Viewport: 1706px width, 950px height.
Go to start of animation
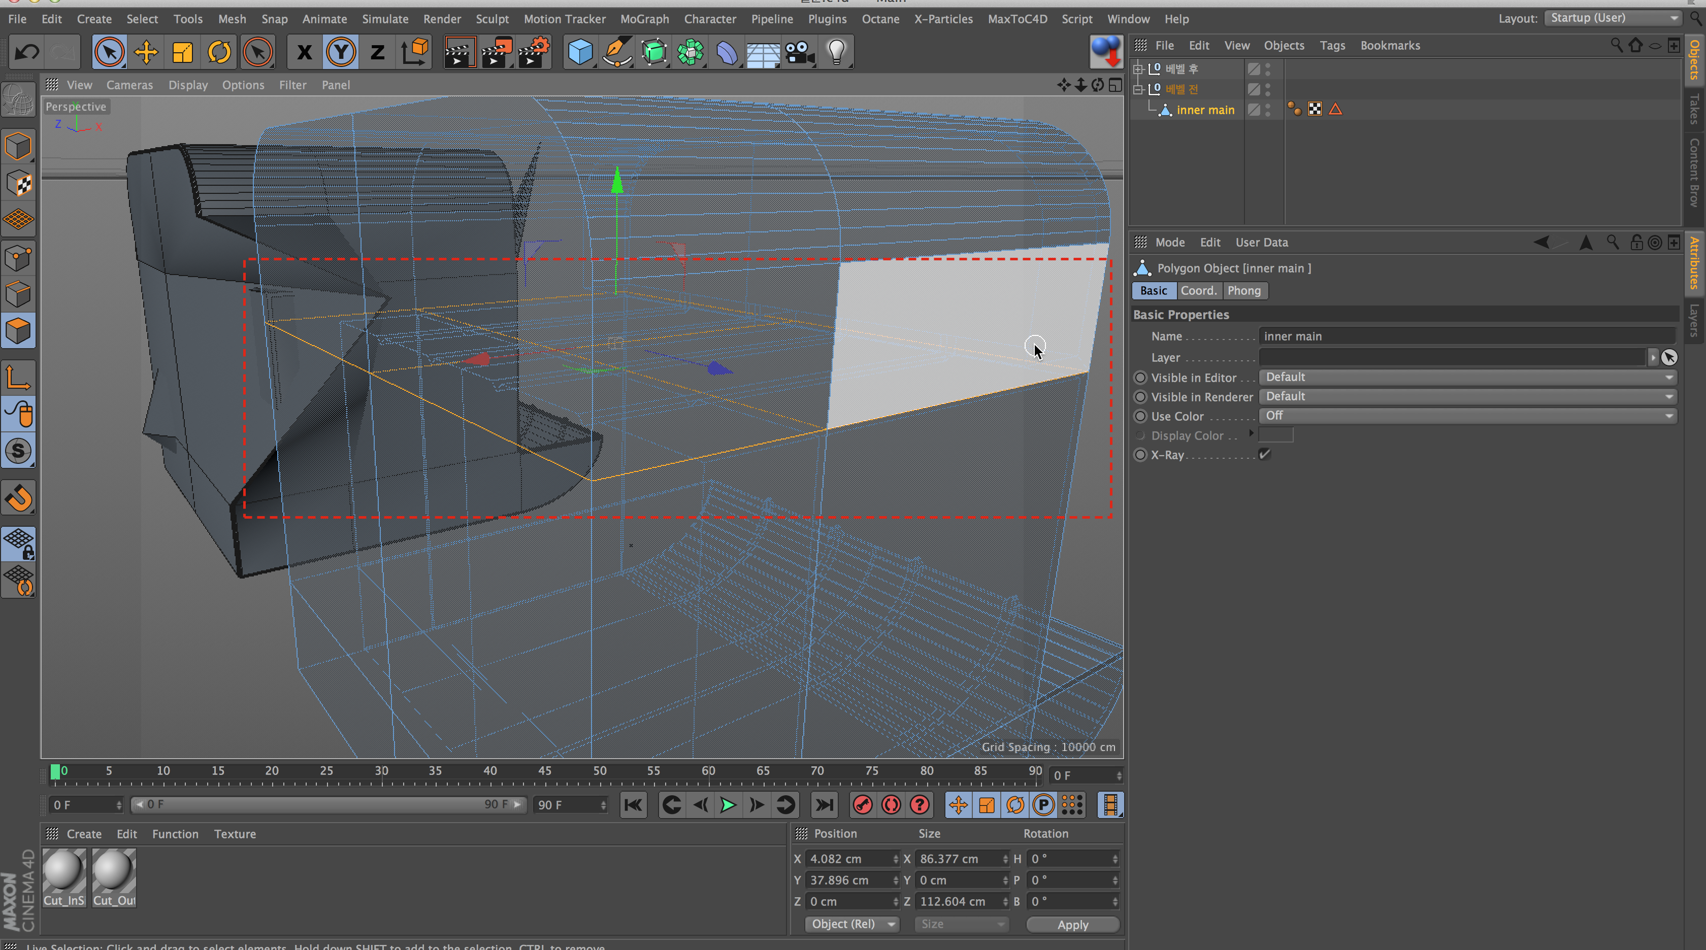(633, 805)
